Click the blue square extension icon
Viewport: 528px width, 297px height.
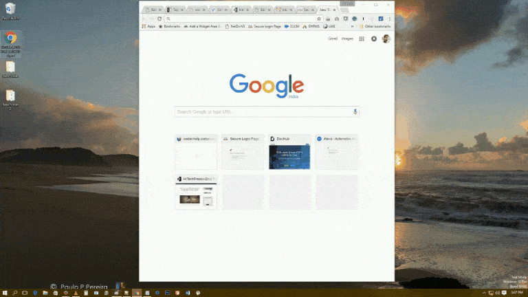(x=380, y=19)
